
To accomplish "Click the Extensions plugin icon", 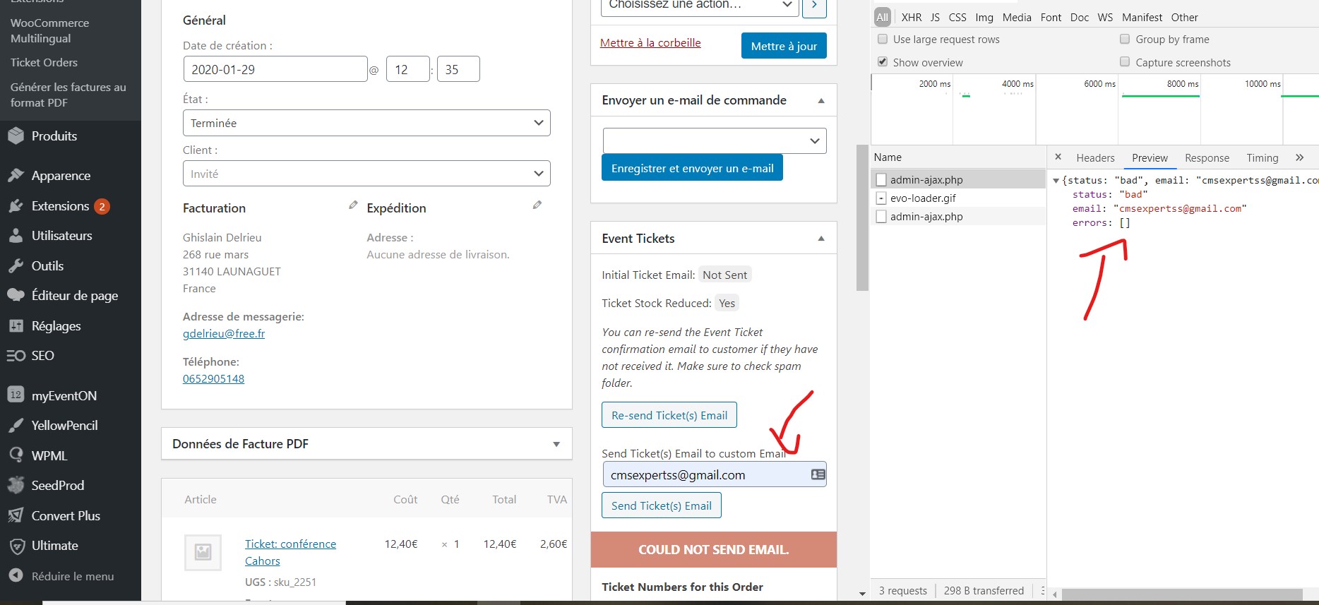I will click(16, 206).
